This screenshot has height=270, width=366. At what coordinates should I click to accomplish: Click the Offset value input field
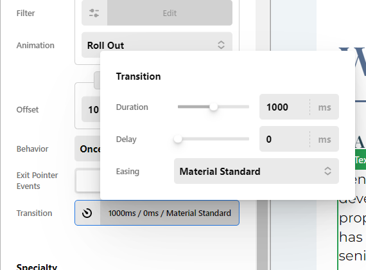point(91,109)
